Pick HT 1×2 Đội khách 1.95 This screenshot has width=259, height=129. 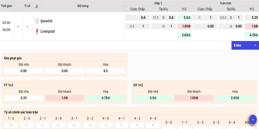coord(194,98)
